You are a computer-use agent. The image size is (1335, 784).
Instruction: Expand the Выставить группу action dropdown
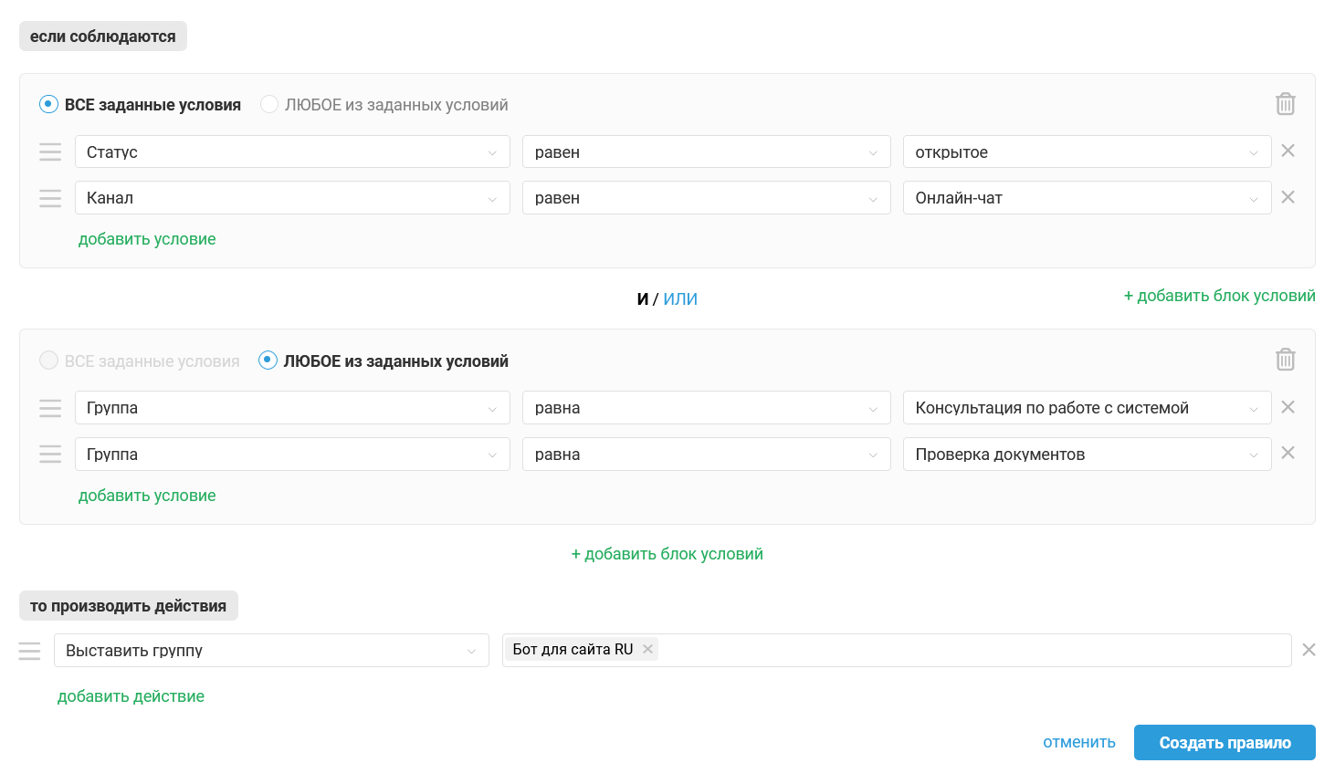[x=271, y=651]
